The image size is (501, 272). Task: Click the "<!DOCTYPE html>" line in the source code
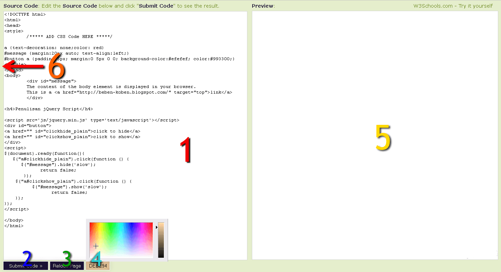coord(25,14)
